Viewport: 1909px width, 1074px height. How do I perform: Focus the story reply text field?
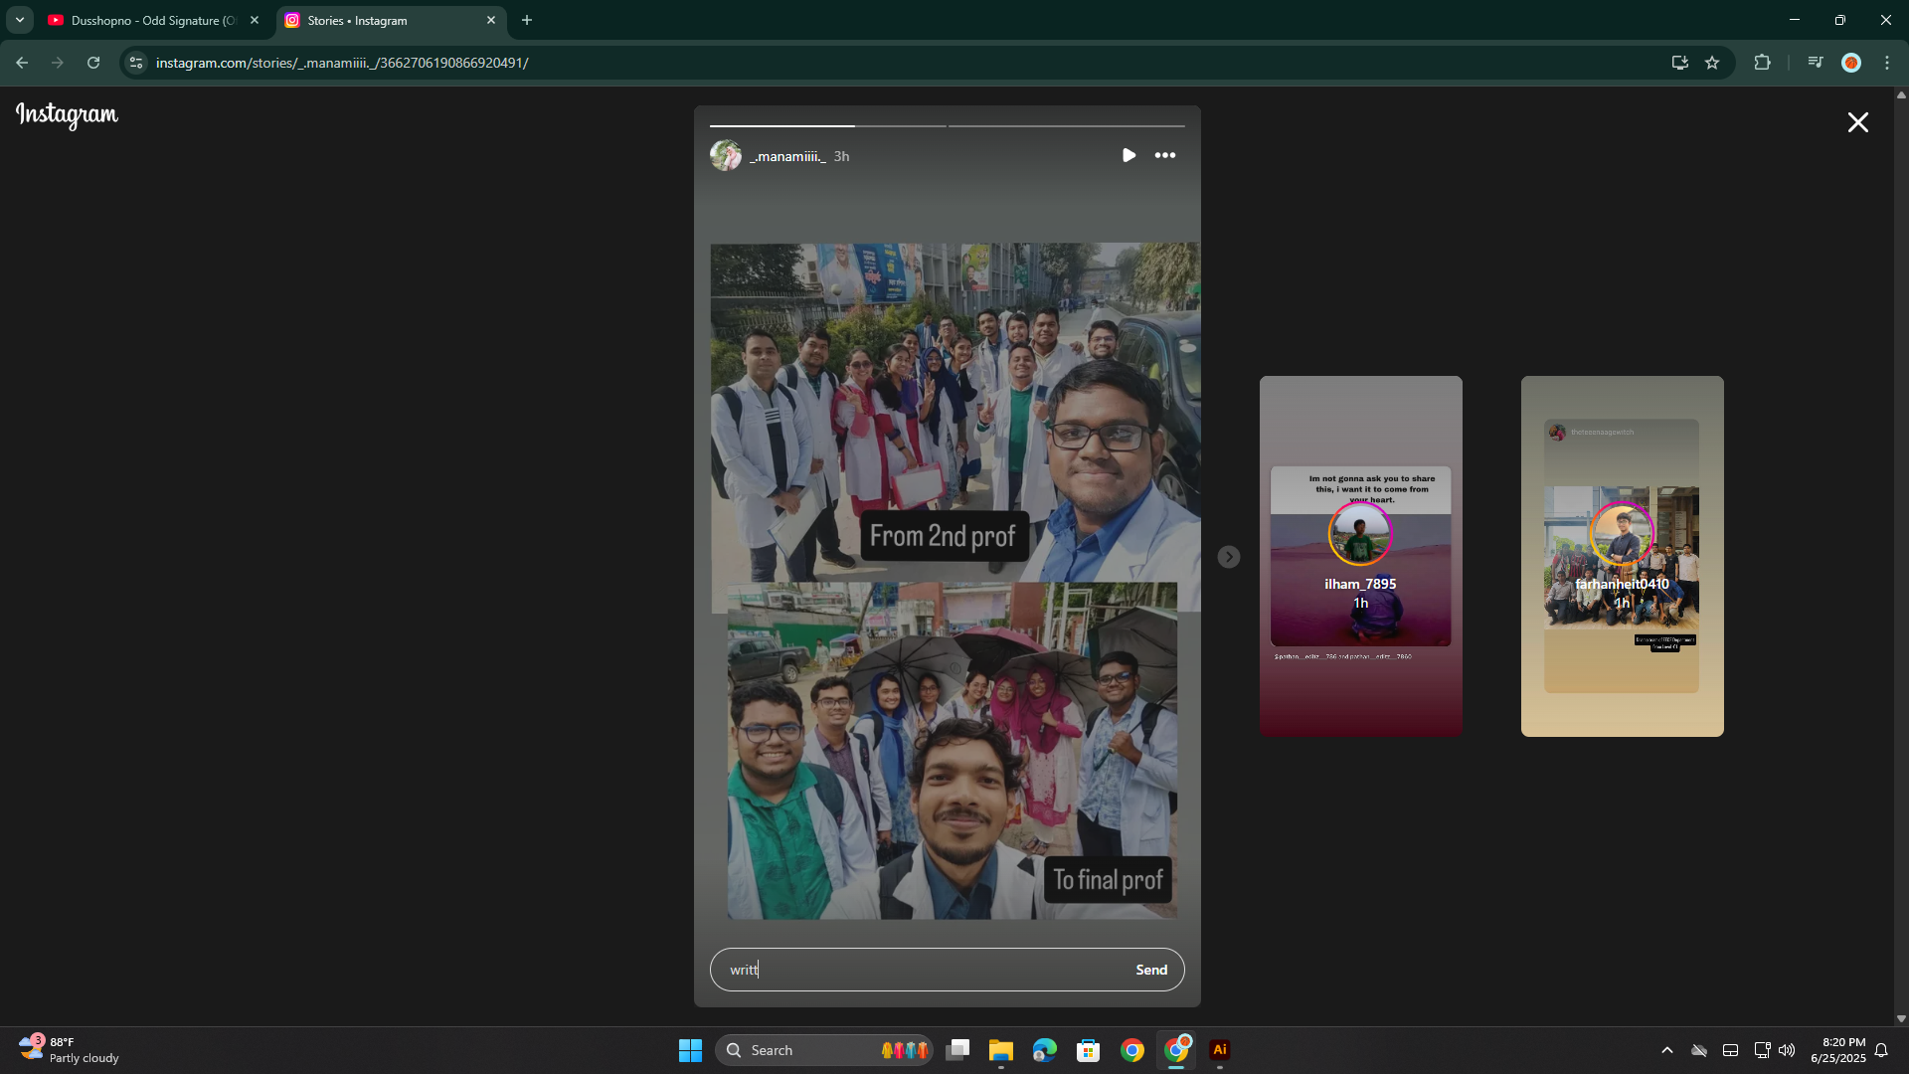click(x=925, y=970)
